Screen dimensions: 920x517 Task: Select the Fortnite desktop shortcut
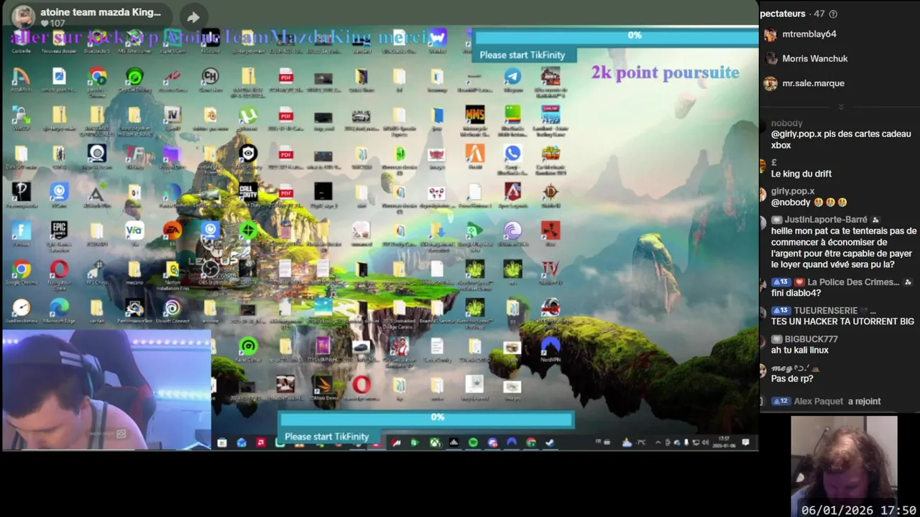tap(22, 233)
